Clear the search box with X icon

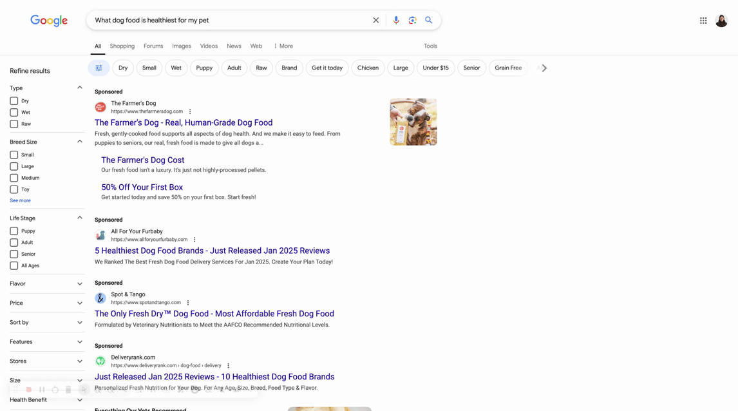[x=375, y=20]
